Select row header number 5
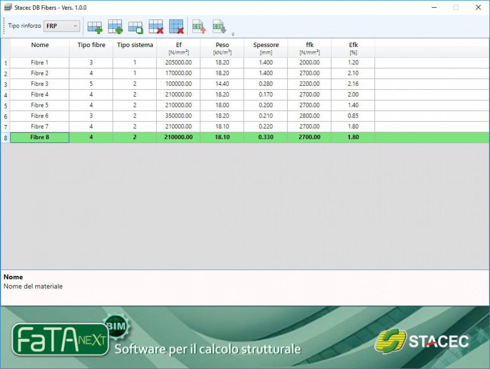 (x=5, y=106)
